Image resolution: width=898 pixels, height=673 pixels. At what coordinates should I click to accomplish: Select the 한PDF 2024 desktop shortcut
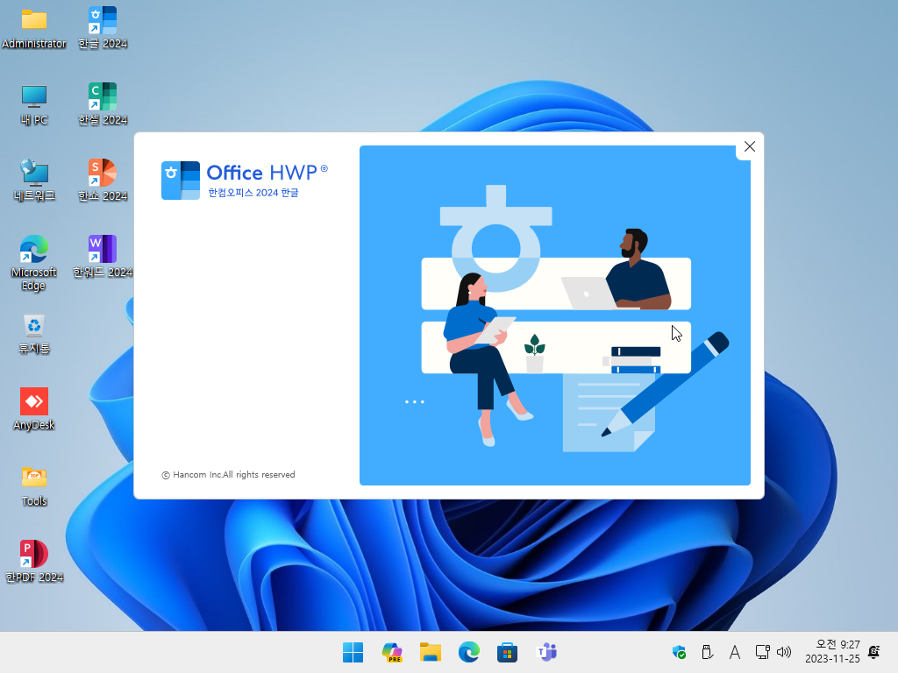click(x=34, y=562)
